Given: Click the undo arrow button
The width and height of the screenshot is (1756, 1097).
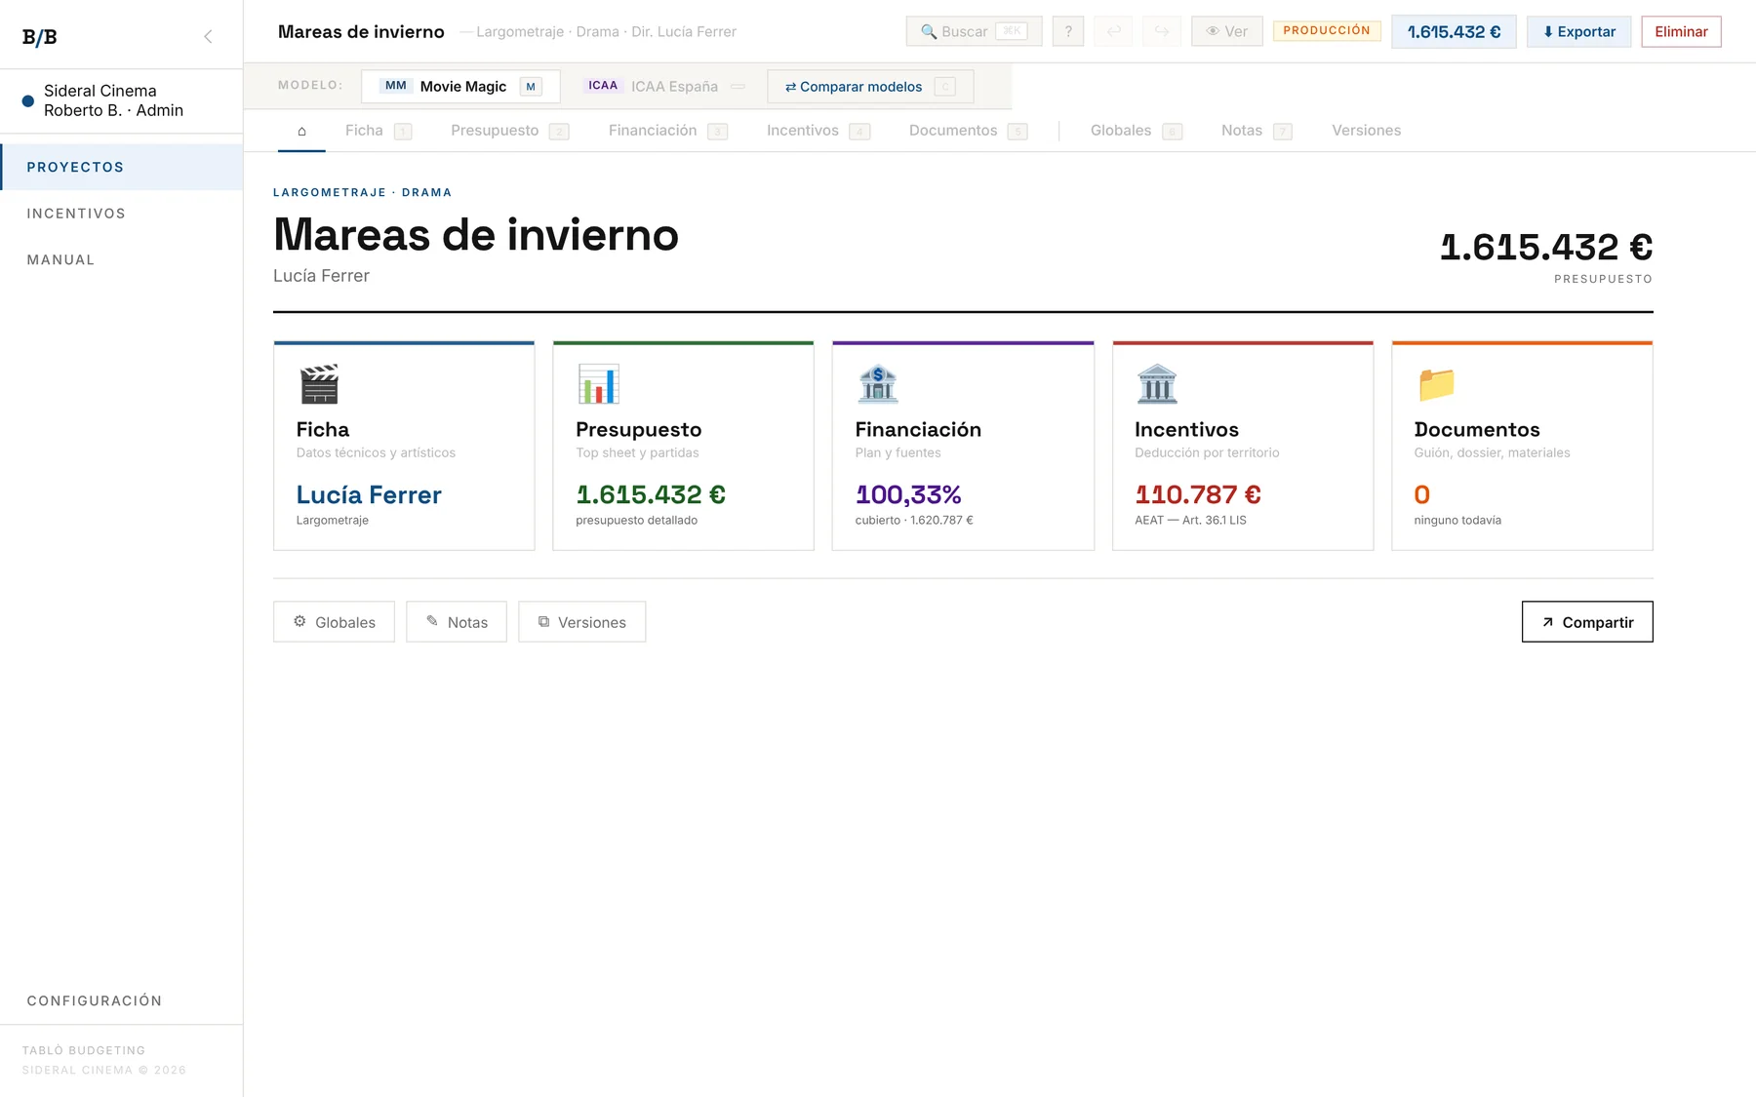Looking at the screenshot, I should click(x=1114, y=31).
